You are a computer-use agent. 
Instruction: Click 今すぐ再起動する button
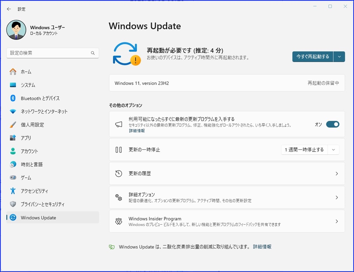click(x=313, y=57)
